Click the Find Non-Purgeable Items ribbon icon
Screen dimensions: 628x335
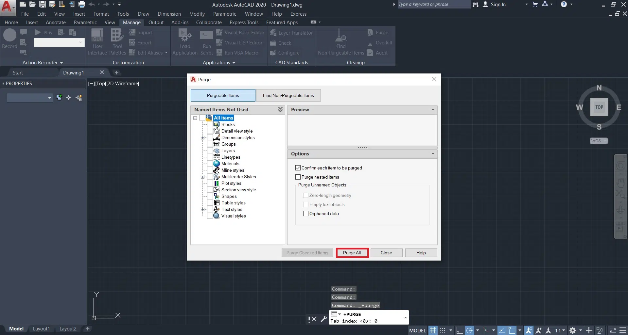[x=340, y=35]
